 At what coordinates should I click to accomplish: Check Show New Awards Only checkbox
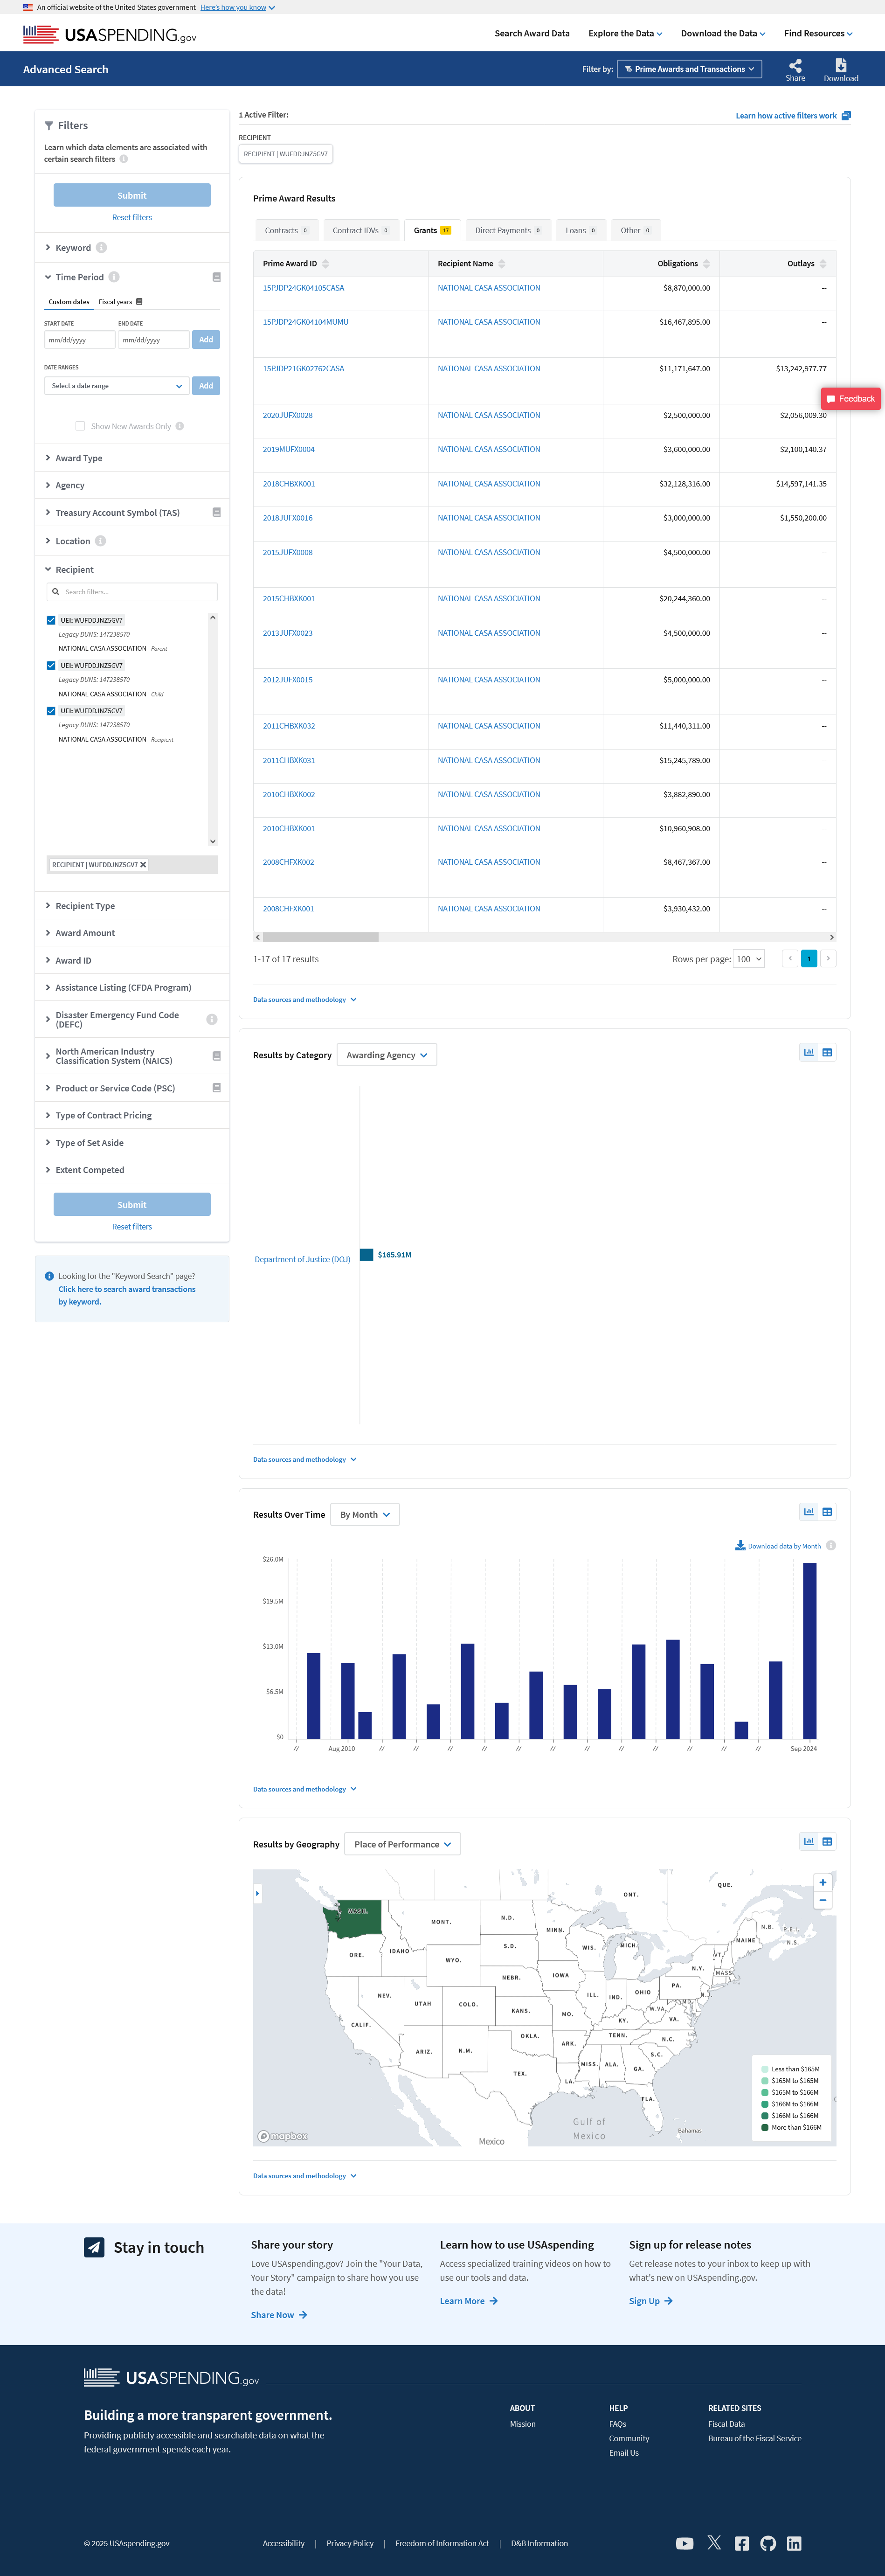pyautogui.click(x=80, y=426)
